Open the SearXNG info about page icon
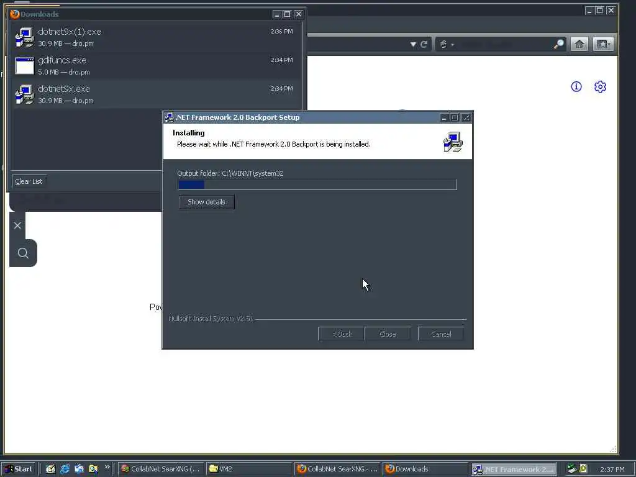The height and width of the screenshot is (477, 636). pos(576,86)
